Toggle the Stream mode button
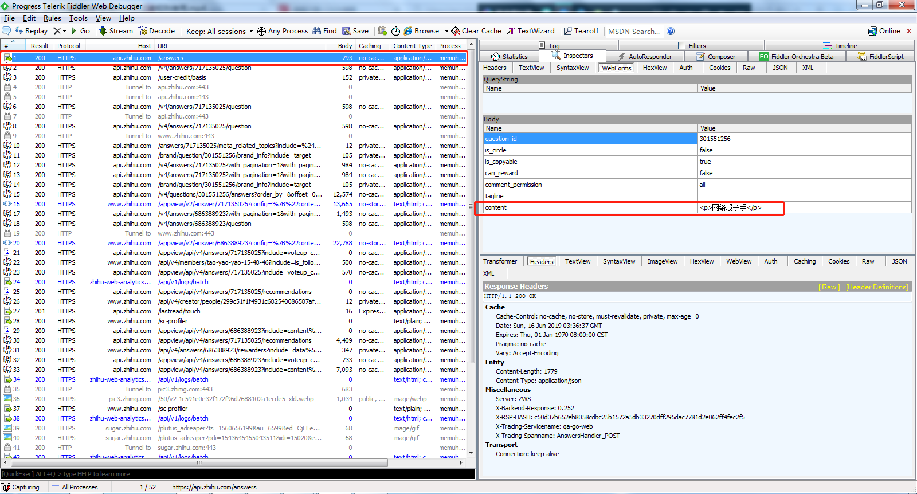This screenshot has height=494, width=917. point(116,31)
